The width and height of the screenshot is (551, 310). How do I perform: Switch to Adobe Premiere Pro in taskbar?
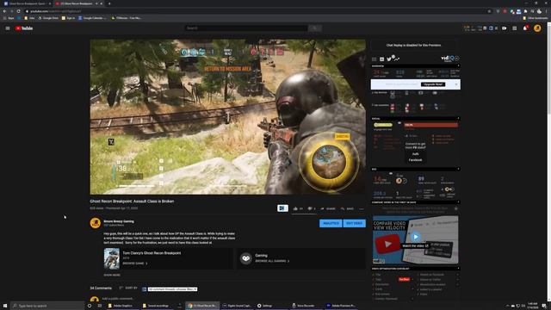pos(341,306)
